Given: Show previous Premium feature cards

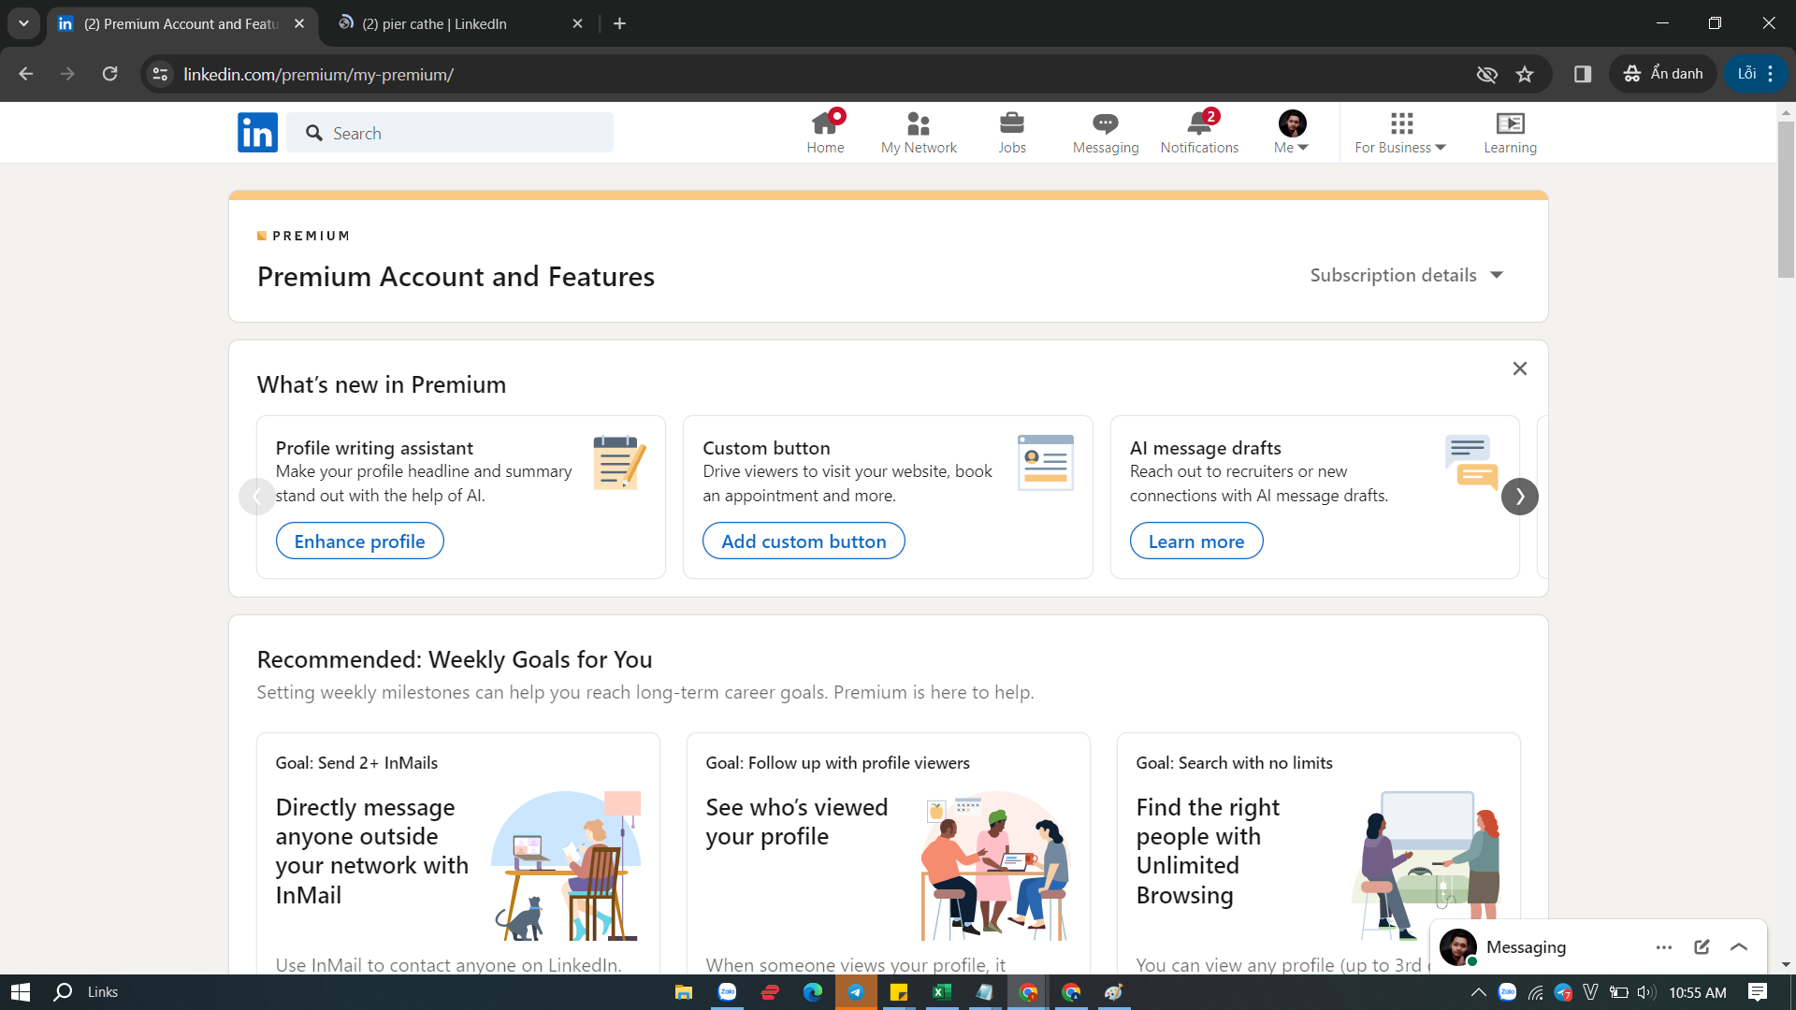Looking at the screenshot, I should (x=257, y=497).
